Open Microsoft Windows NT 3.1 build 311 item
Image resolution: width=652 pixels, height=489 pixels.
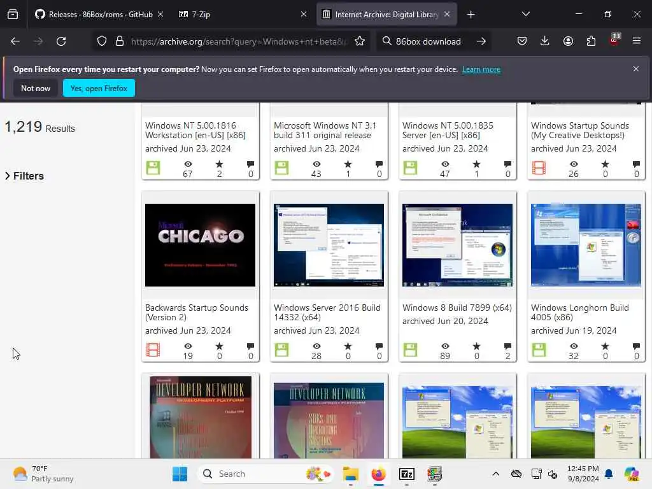[325, 130]
